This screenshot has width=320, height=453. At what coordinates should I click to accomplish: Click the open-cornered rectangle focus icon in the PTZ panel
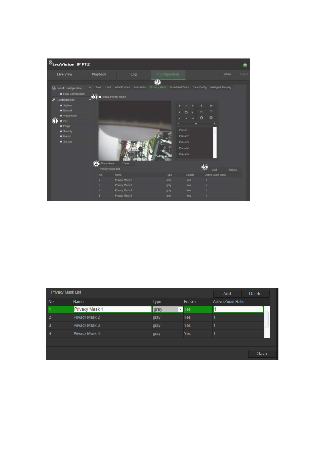[211, 111]
